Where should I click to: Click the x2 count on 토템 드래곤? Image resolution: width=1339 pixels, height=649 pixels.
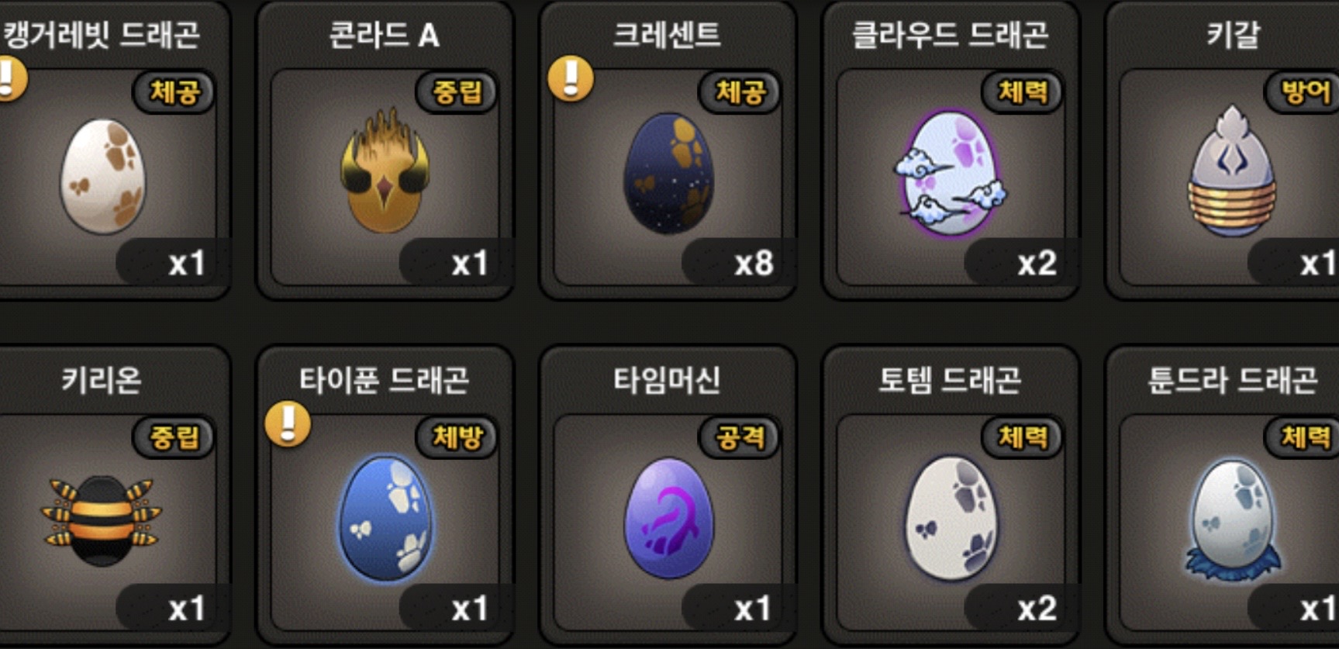coord(1037,609)
